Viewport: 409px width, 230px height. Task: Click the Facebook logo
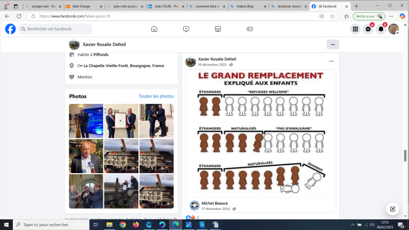(x=10, y=29)
